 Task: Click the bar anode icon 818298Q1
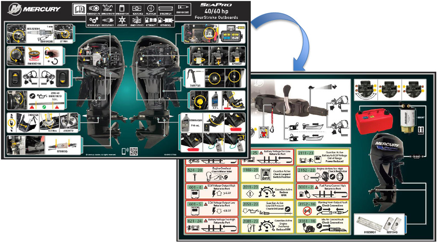tap(166, 9)
